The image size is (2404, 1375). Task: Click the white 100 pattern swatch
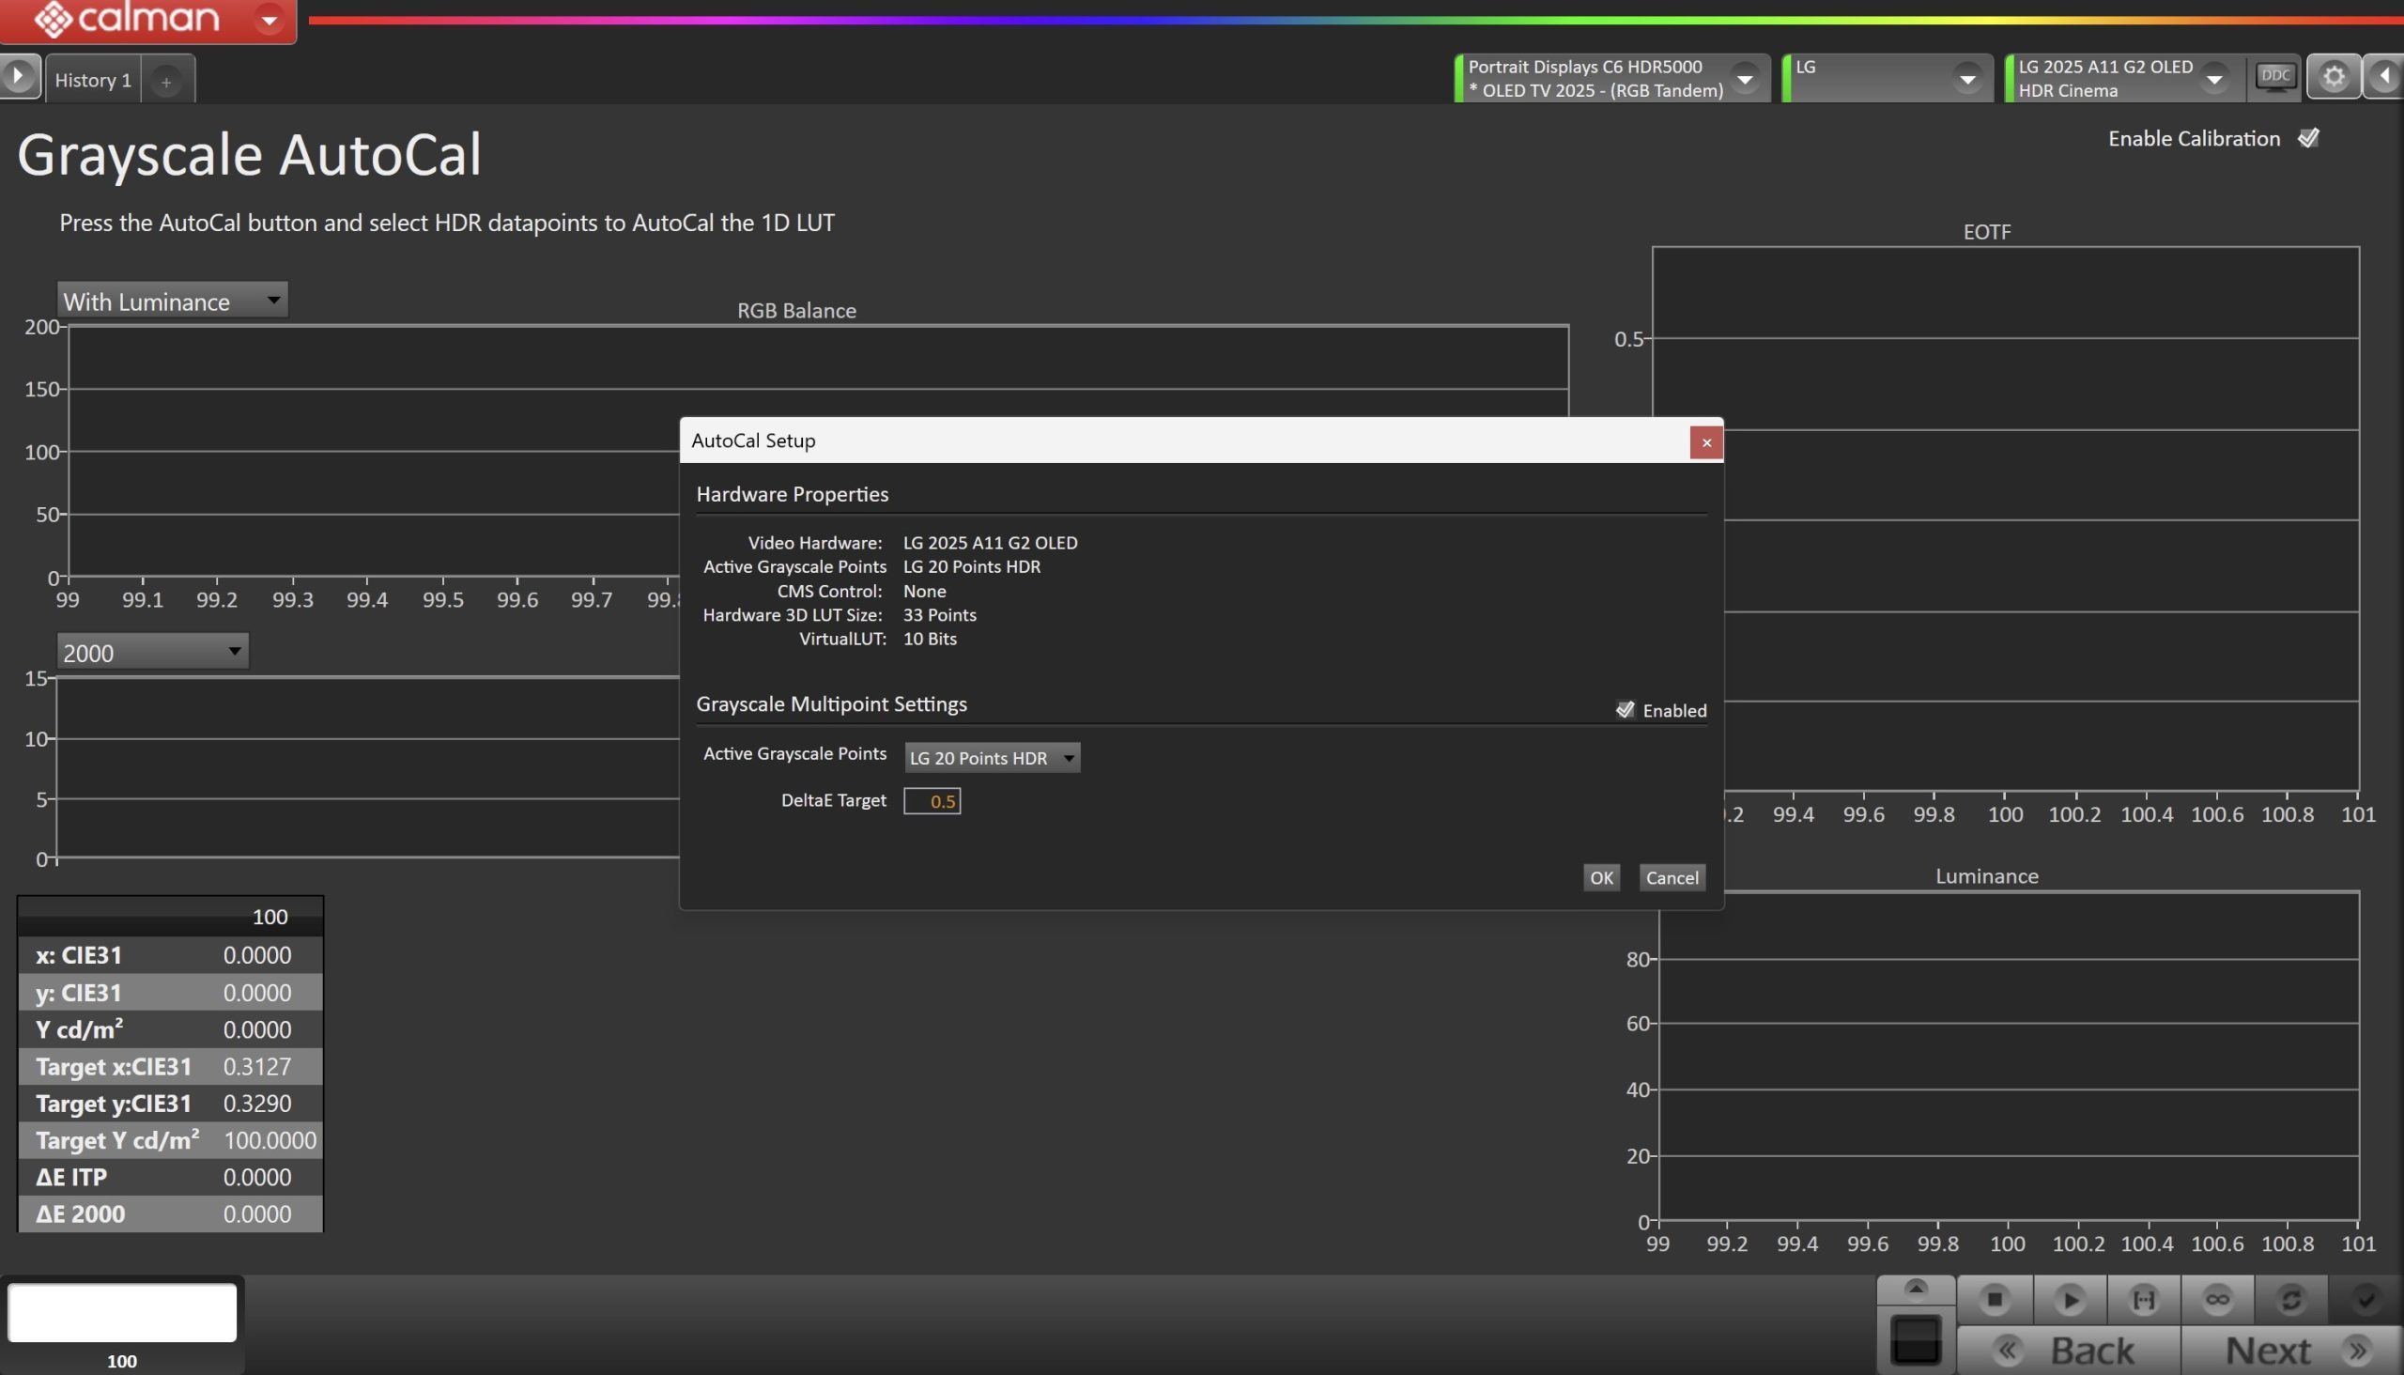point(122,1312)
